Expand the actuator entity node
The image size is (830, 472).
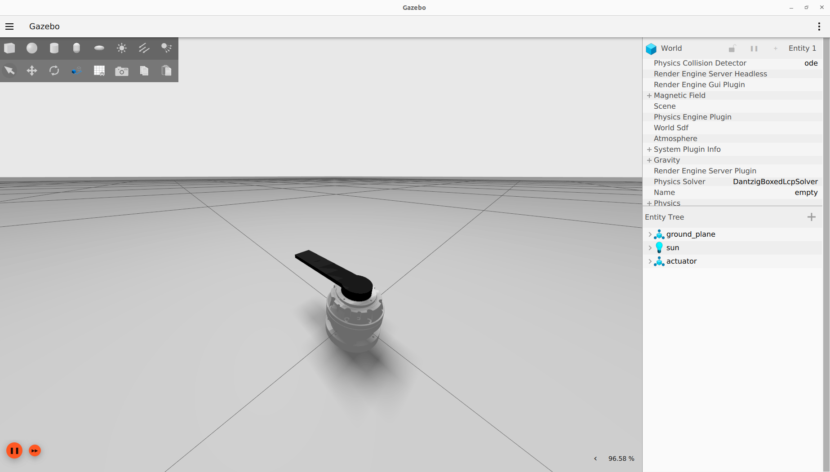coord(650,261)
